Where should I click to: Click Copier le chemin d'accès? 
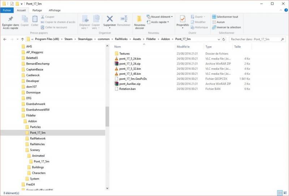point(58,22)
